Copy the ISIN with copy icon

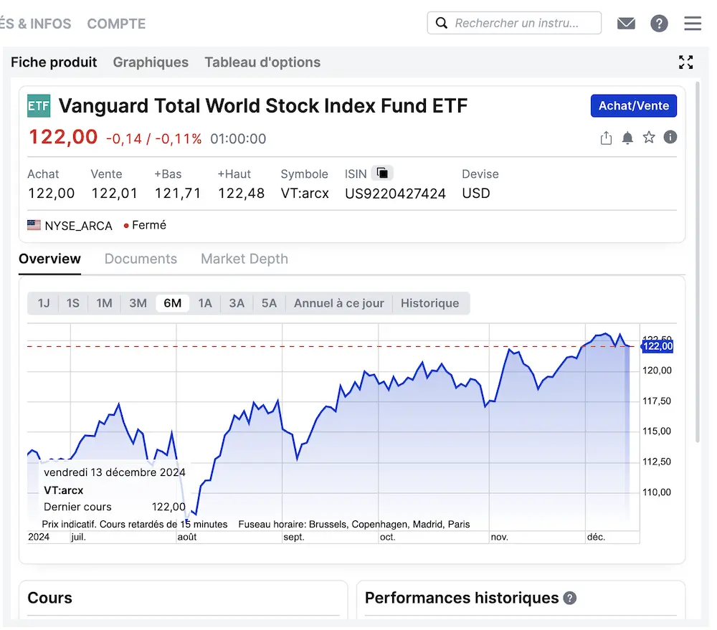383,173
